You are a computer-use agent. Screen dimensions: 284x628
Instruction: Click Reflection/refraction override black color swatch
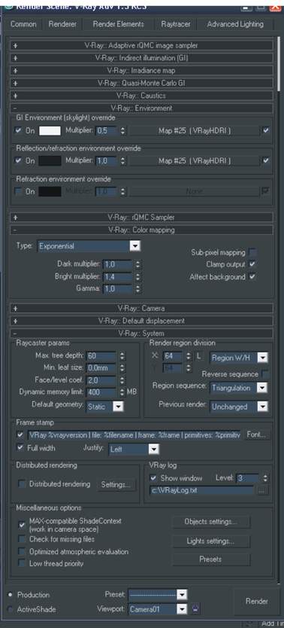[50, 160]
